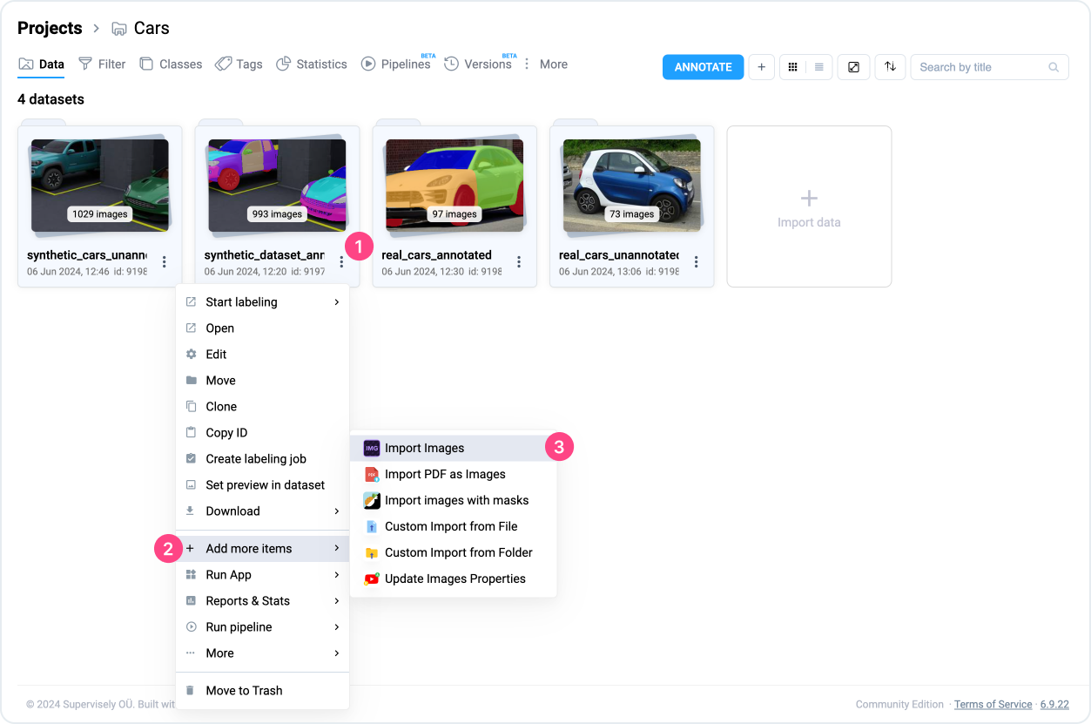Open three-dot menu for real_cars_annotated dataset
Screen dimensions: 1091x724
[519, 262]
